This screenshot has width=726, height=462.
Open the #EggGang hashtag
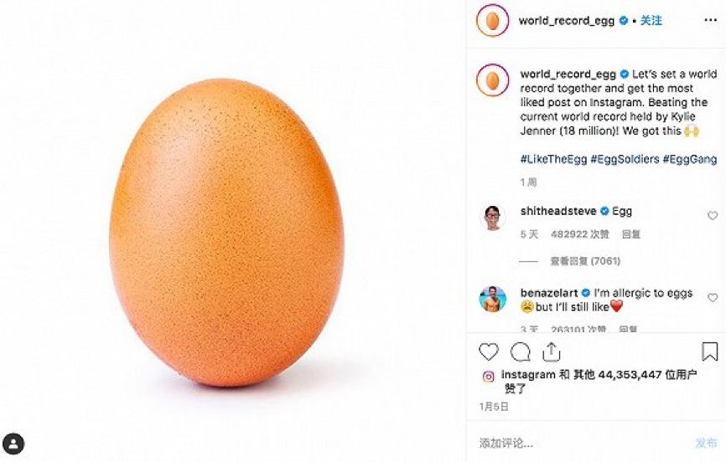tap(687, 159)
